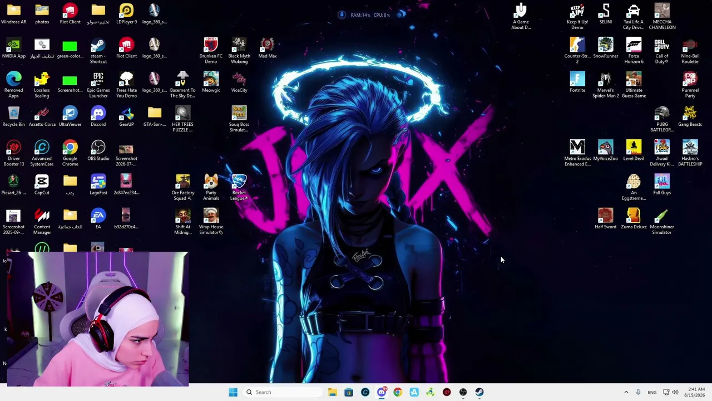Launch the OBS Studio desktop shortcut
The image size is (712, 401).
(x=98, y=150)
